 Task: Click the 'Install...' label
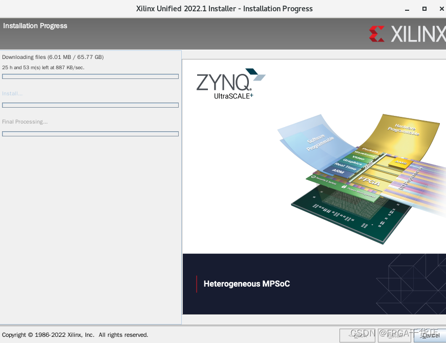point(12,93)
